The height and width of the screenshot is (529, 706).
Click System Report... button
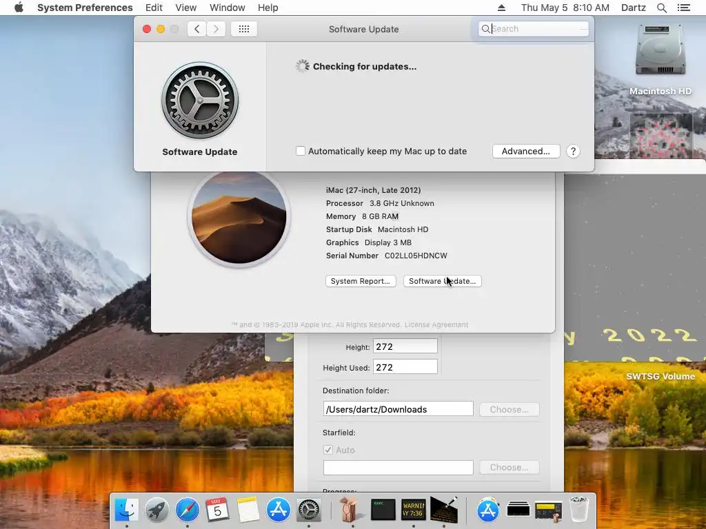click(x=361, y=281)
